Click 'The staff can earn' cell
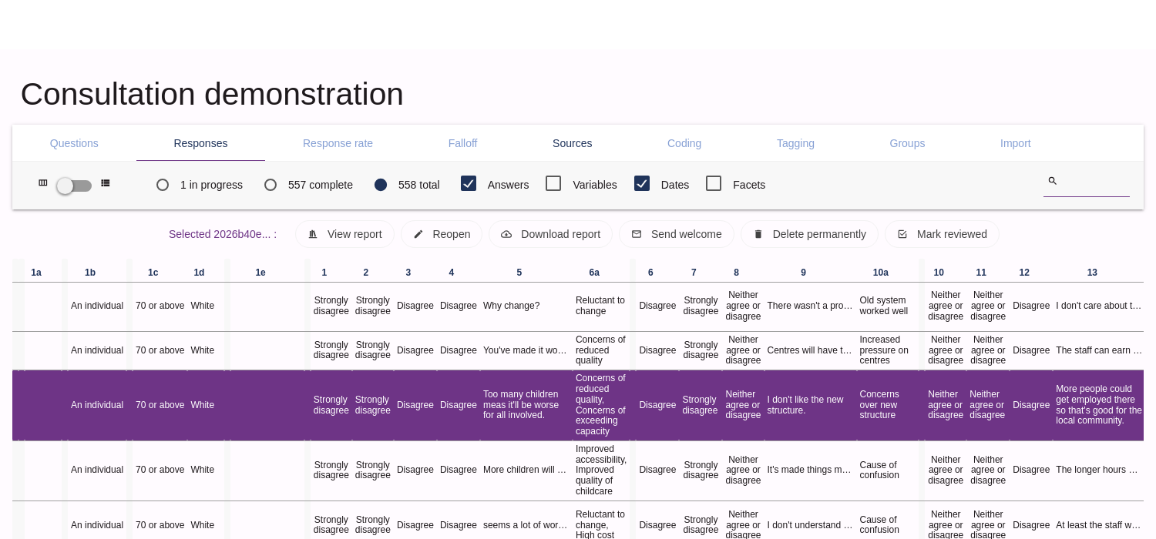Screen dimensions: 1156x539 [x=1099, y=350]
